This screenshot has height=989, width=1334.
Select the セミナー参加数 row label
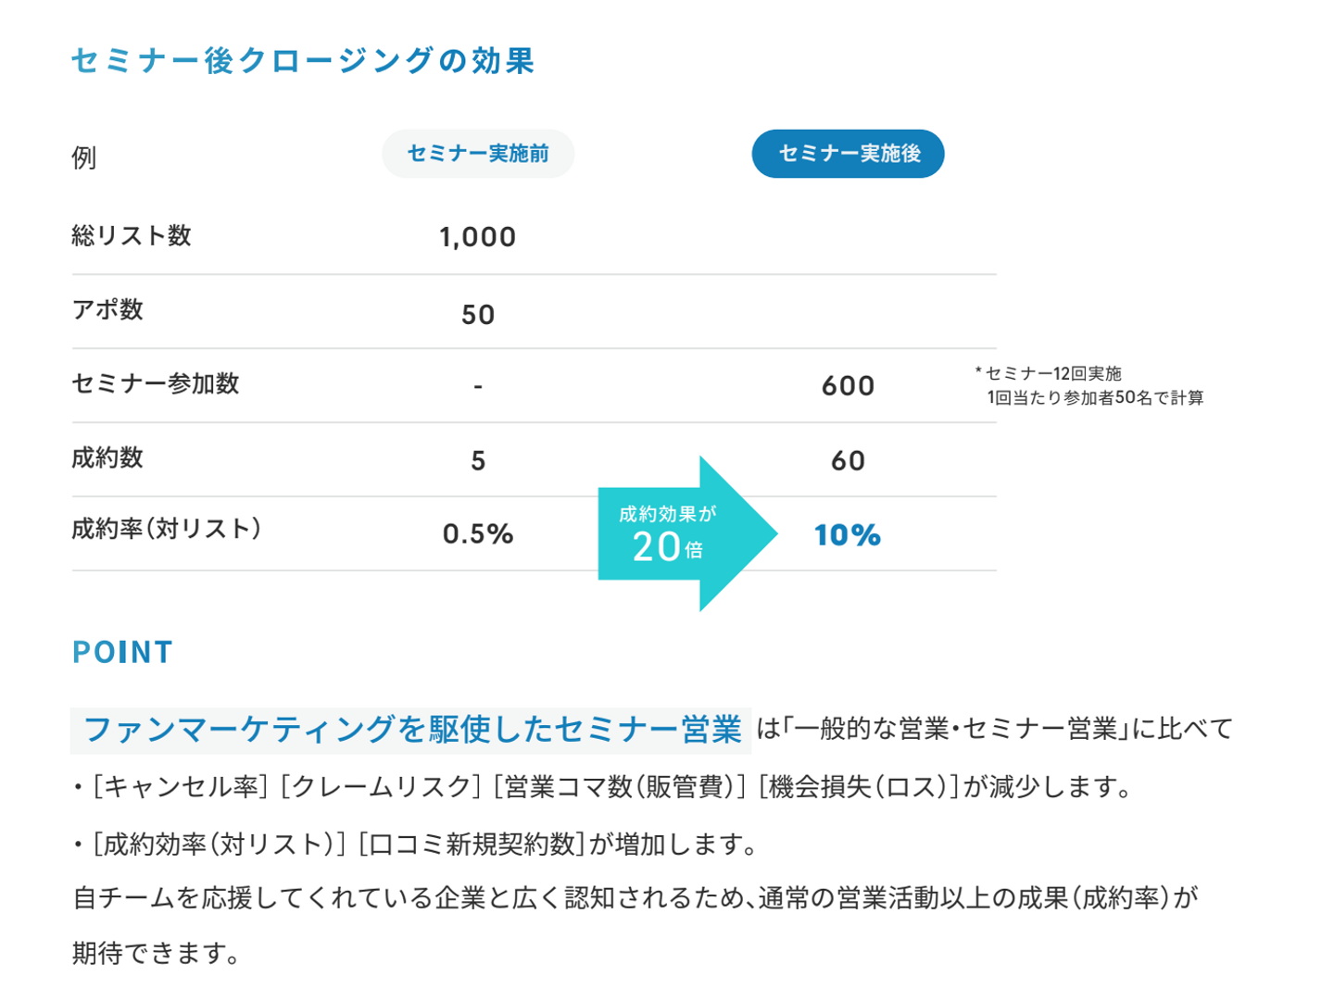coord(156,384)
